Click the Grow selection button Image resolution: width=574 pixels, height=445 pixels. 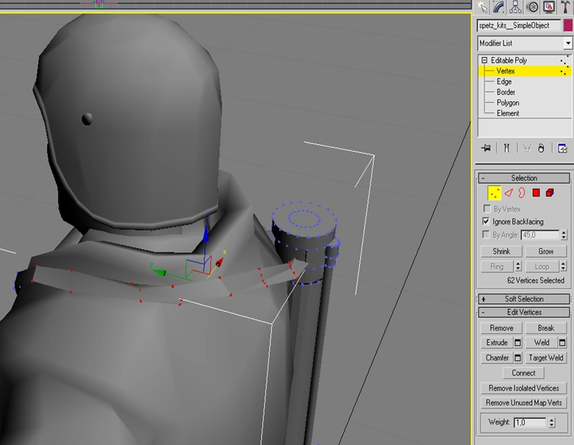[546, 251]
